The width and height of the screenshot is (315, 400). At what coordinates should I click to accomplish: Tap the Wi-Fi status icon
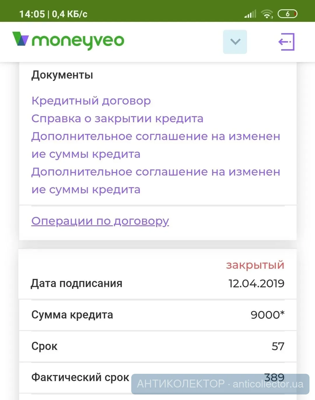pos(267,14)
